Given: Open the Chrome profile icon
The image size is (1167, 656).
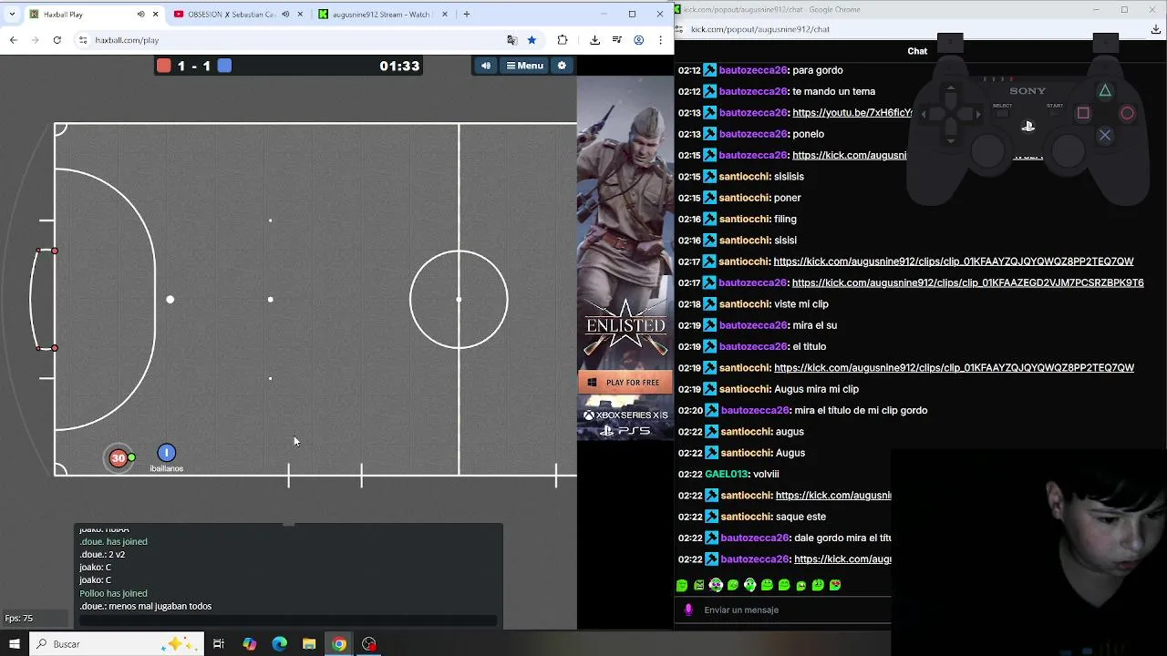Looking at the screenshot, I should (639, 40).
